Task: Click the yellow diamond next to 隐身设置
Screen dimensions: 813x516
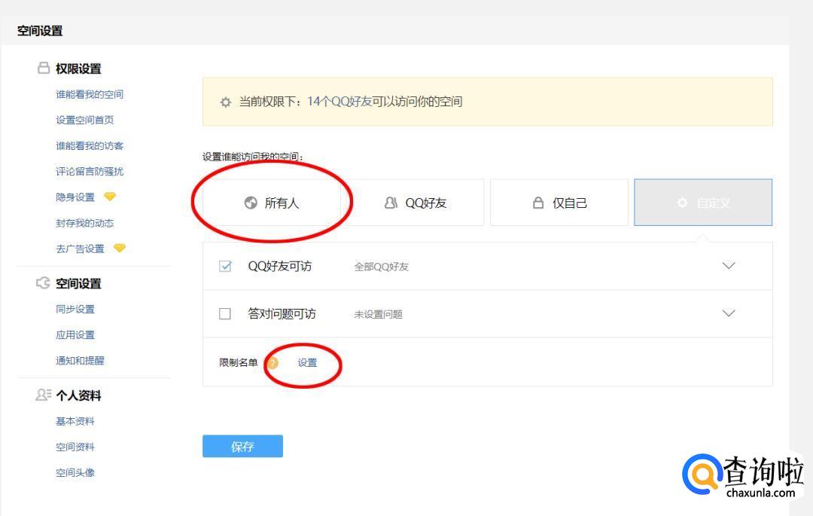Action: click(x=109, y=197)
